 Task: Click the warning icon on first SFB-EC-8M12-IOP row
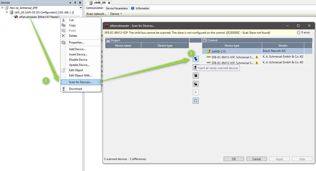coord(256,57)
